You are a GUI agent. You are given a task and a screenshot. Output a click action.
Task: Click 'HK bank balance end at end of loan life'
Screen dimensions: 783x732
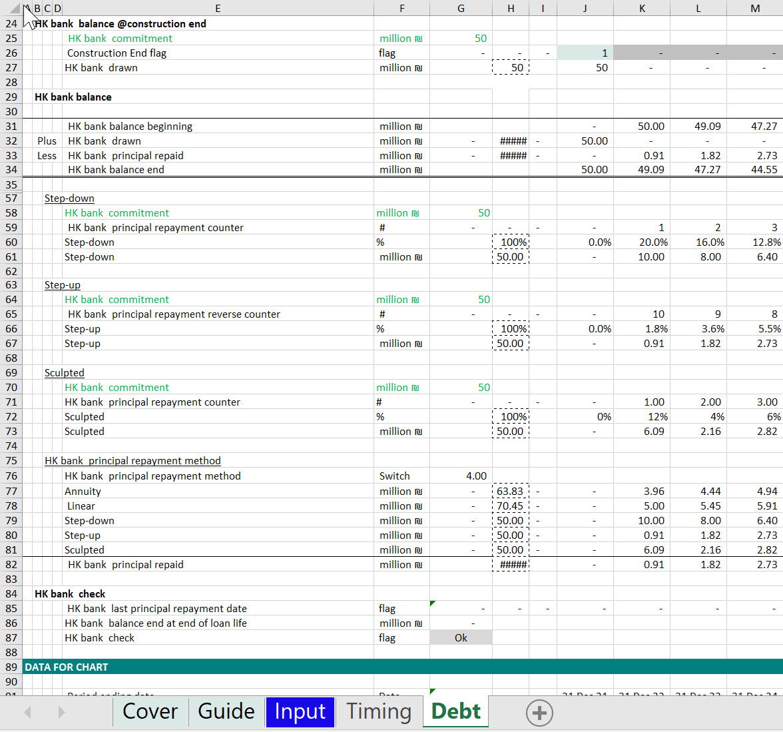(156, 623)
